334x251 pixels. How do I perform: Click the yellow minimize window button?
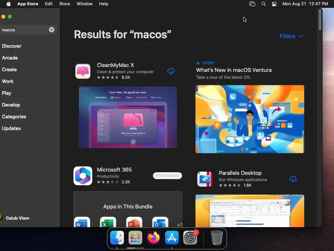tap(3, 17)
